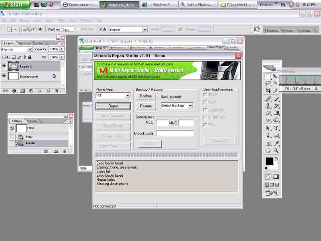Open the History panel flyout menu
The image size is (321, 241).
click(x=71, y=121)
